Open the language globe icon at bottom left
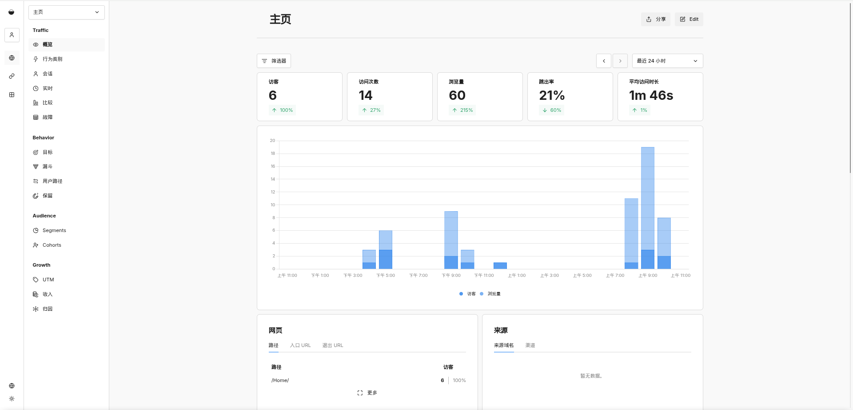This screenshot has height=410, width=853. 12,386
